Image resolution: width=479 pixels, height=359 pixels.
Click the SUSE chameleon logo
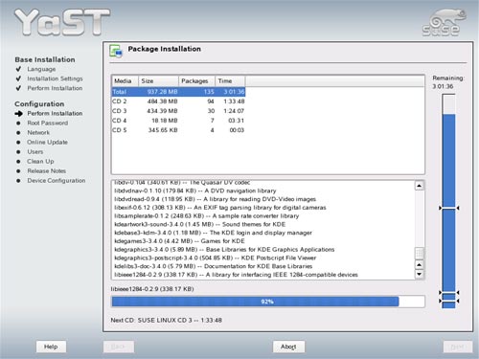[x=444, y=22]
